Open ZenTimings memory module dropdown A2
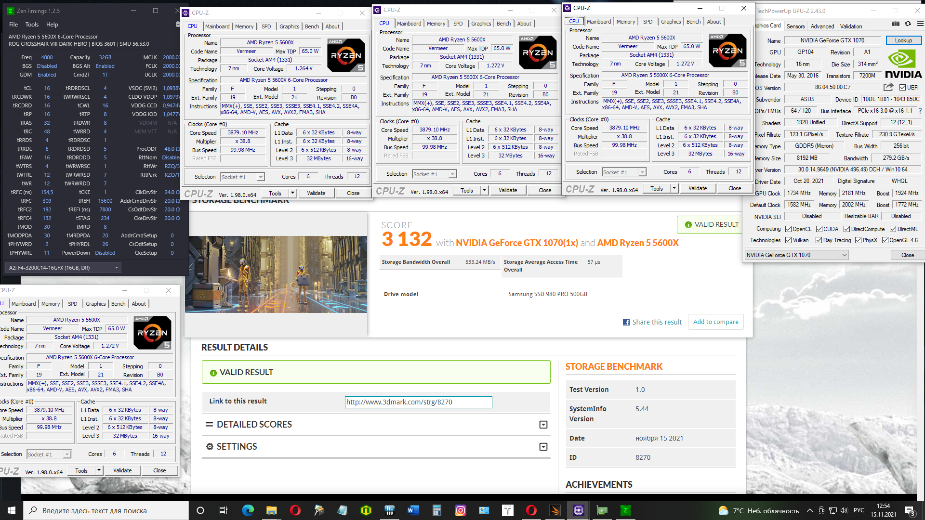The height and width of the screenshot is (520, 925). 63,268
